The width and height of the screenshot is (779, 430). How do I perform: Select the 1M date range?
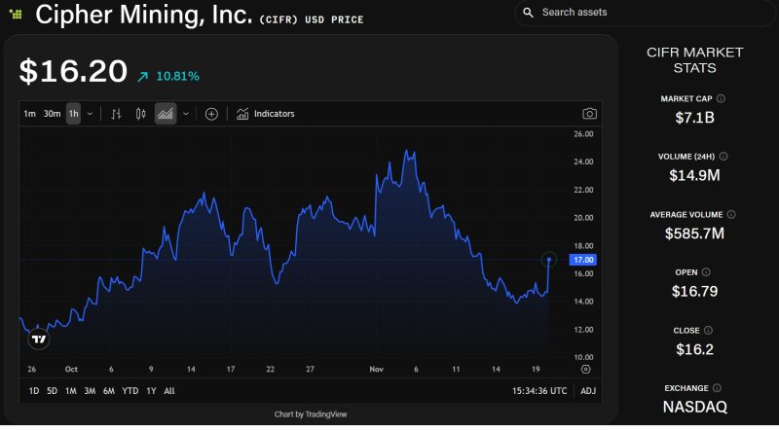(x=71, y=391)
